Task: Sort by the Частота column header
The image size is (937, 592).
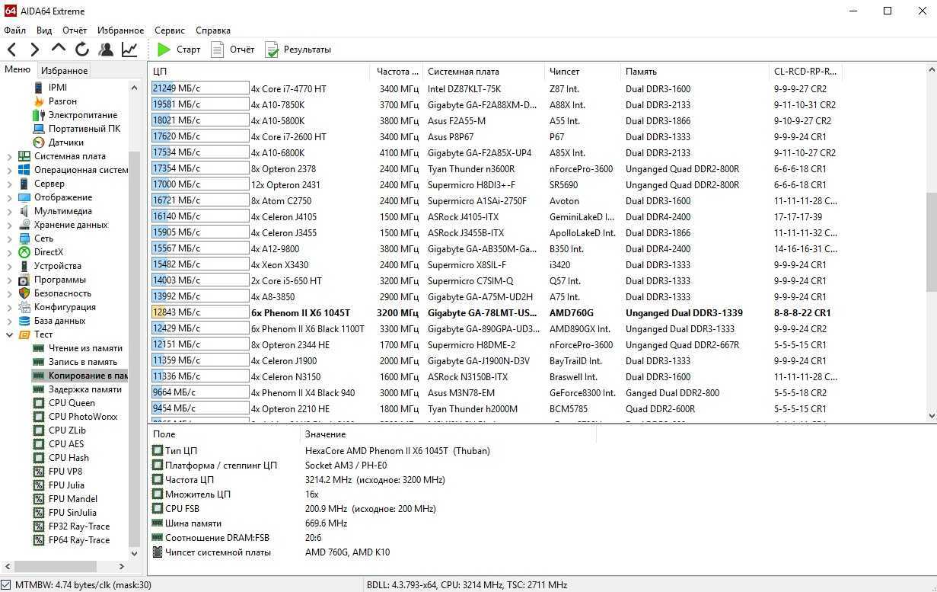Action: (397, 72)
